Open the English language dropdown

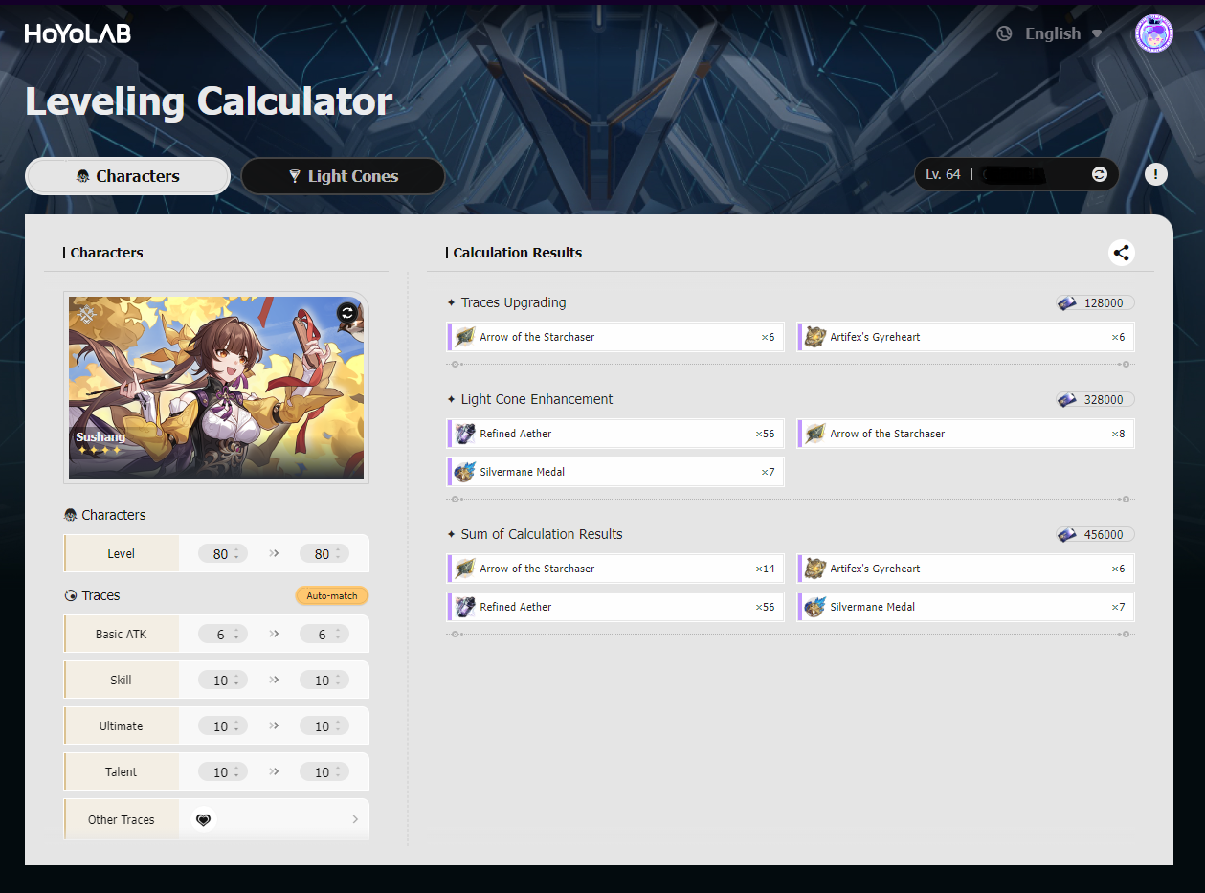pos(1062,33)
